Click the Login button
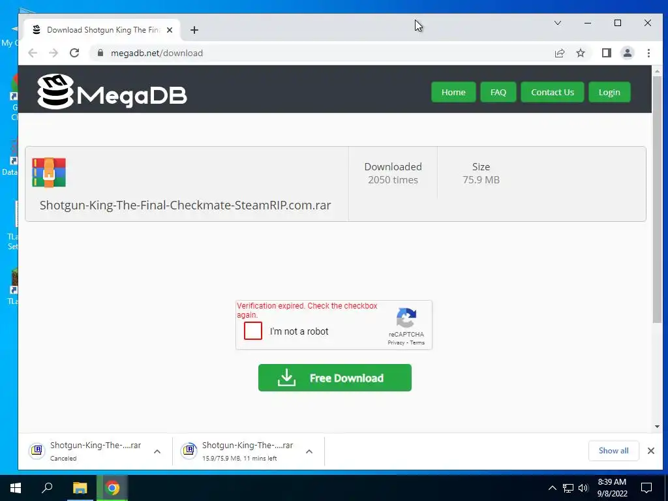 [609, 92]
